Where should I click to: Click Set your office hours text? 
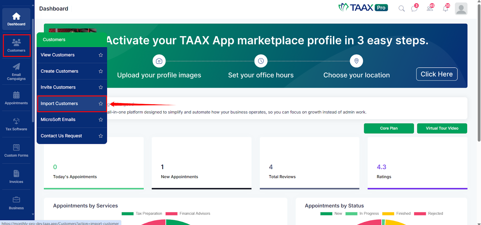pos(261,75)
